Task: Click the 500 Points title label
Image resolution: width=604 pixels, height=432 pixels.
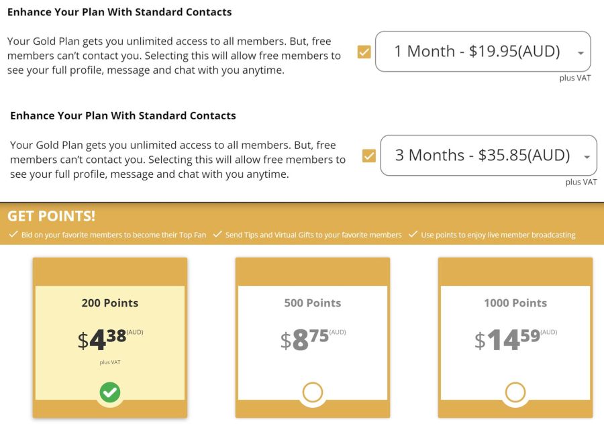Action: coord(312,303)
